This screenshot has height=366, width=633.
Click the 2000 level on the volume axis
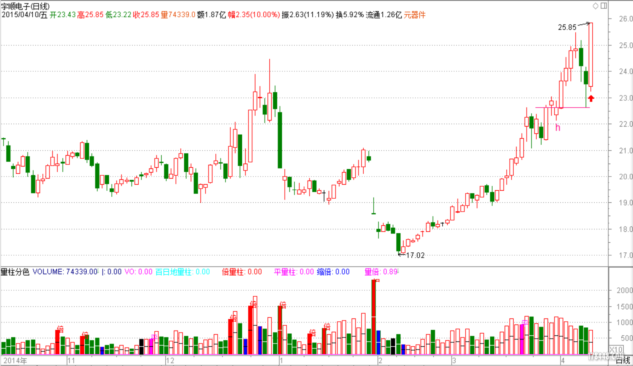tap(625, 290)
